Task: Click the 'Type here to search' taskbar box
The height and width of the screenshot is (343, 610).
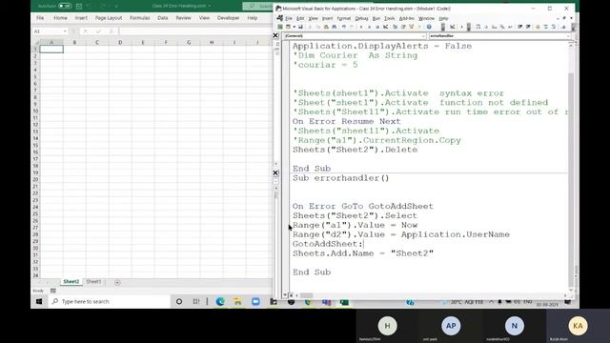Action: tap(110, 301)
